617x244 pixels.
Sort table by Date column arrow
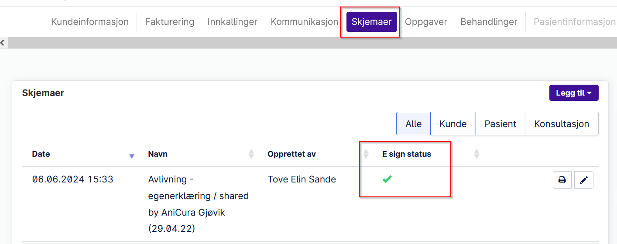click(x=132, y=156)
